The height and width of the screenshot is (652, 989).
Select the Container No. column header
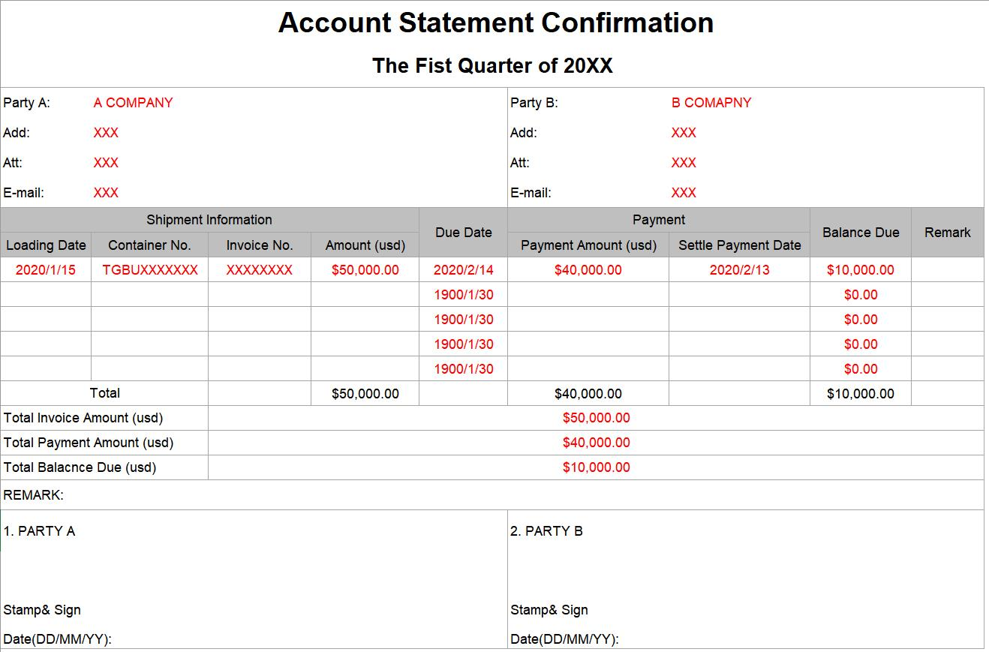149,245
